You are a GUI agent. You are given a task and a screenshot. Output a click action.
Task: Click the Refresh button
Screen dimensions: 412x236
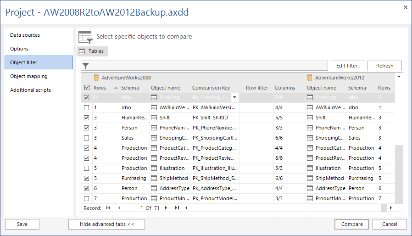tap(384, 66)
